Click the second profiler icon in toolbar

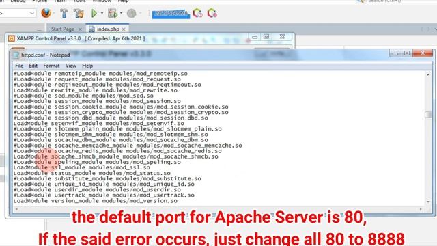click(x=212, y=13)
